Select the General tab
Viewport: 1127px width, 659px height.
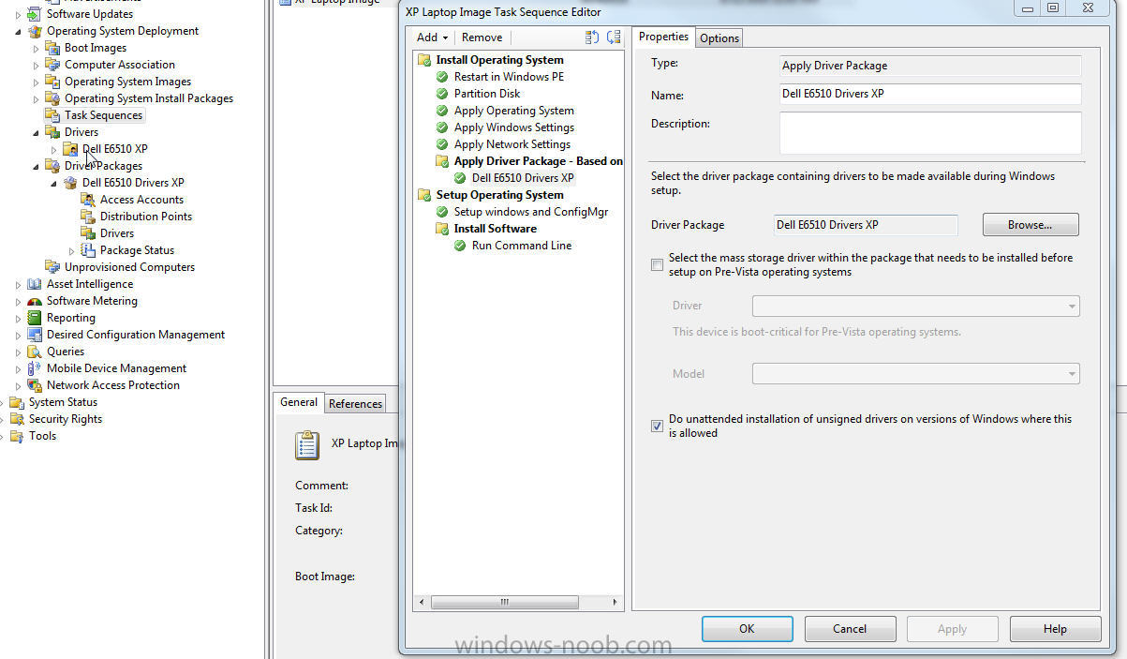(299, 402)
